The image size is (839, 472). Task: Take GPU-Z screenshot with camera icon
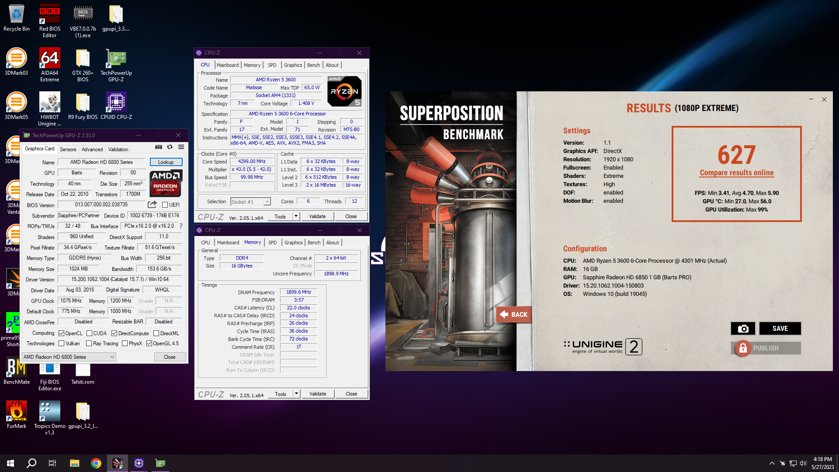pos(159,147)
